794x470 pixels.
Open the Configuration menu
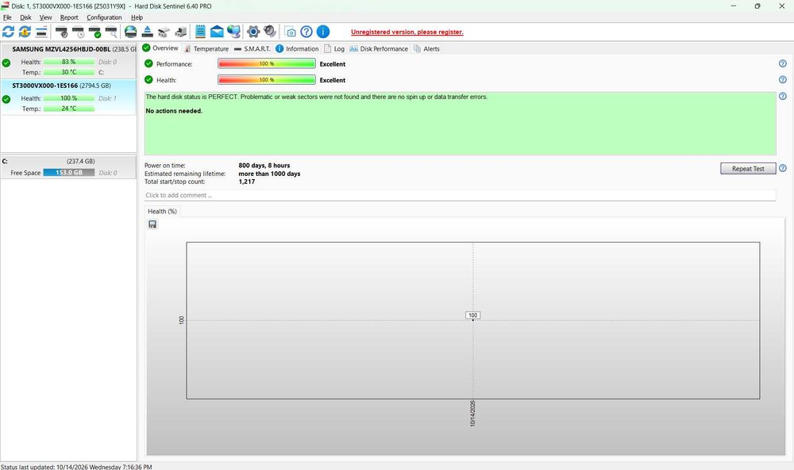click(104, 17)
